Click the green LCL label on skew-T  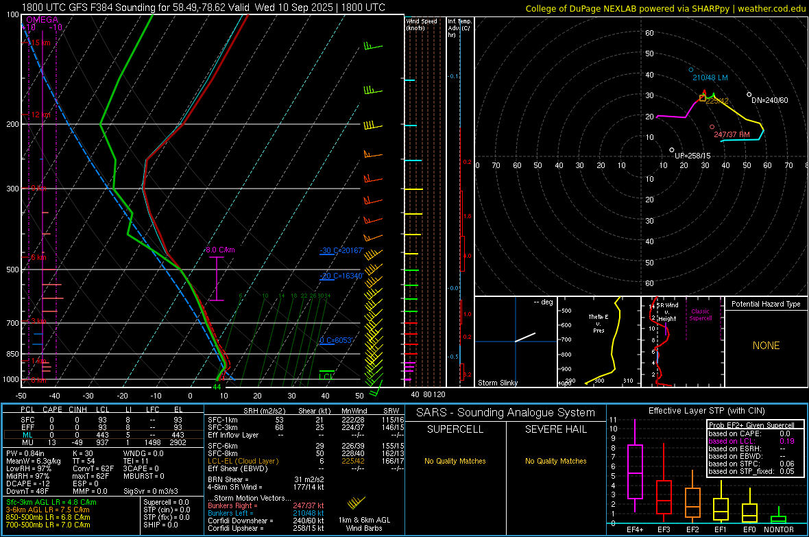(326, 377)
